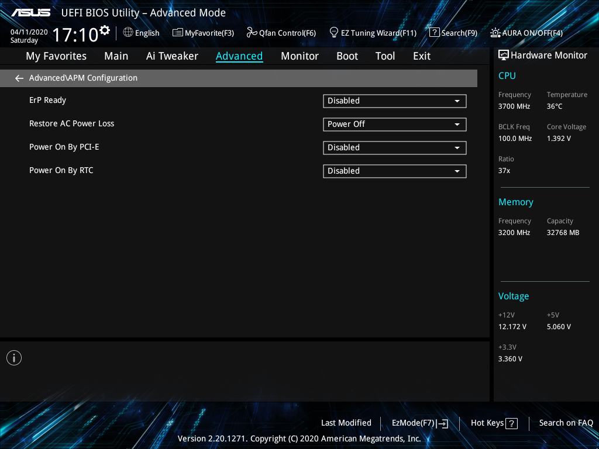This screenshot has width=599, height=449.
Task: Open the ErP Ready dropdown
Action: point(395,101)
